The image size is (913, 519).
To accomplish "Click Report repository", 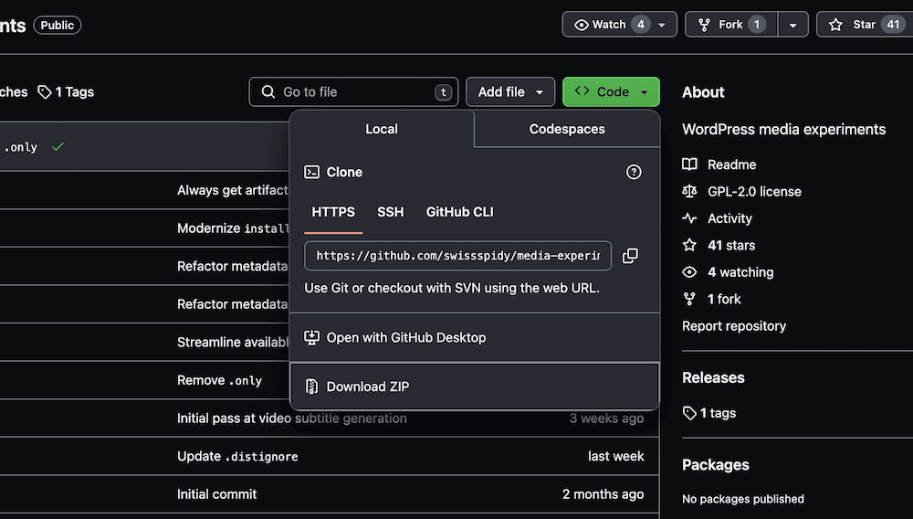I will 734,325.
